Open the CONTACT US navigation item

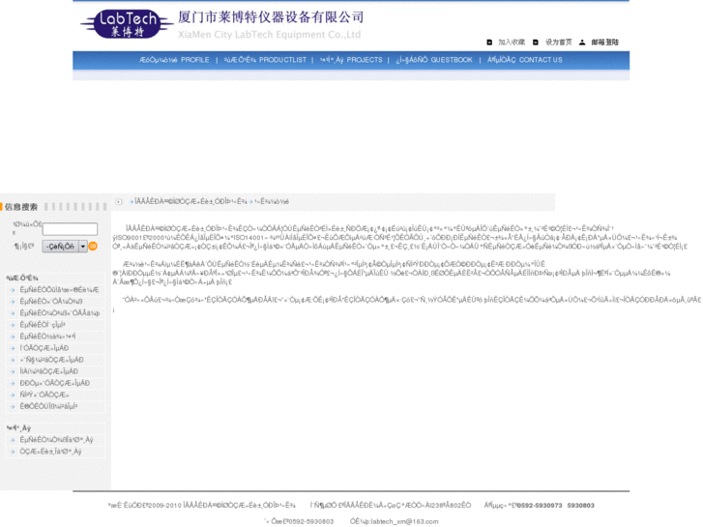pyautogui.click(x=524, y=60)
